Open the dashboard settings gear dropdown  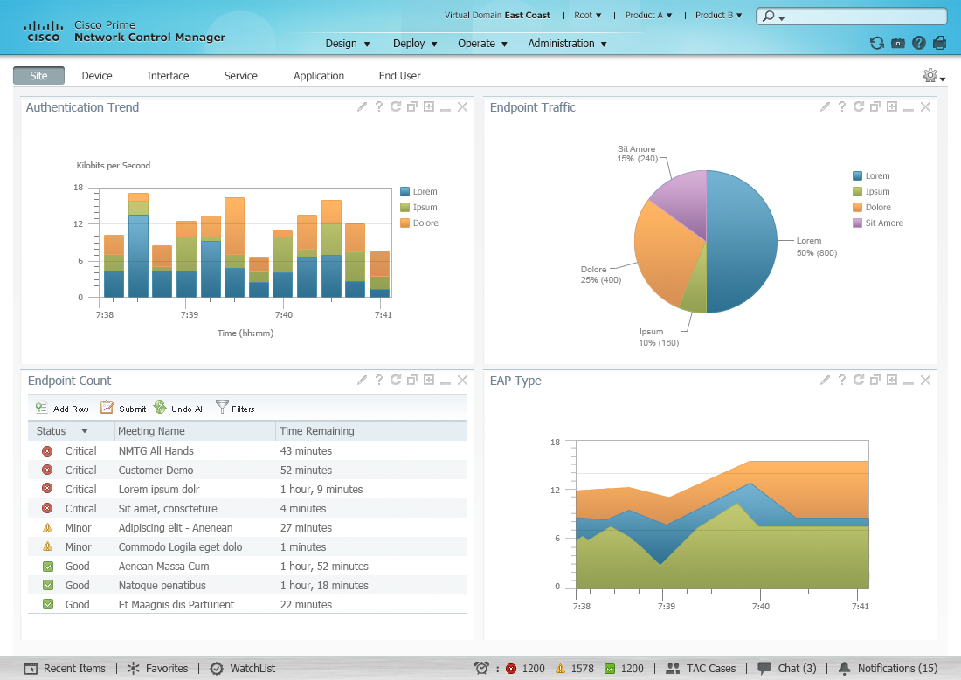pos(934,76)
